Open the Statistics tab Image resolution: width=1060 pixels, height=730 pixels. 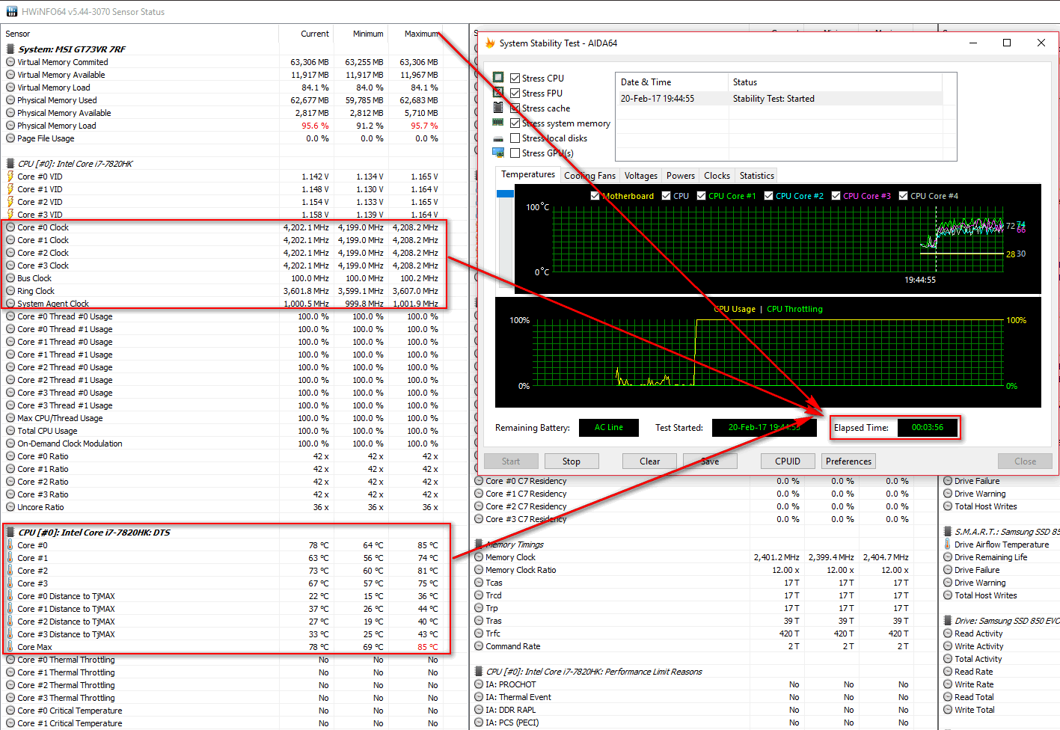click(x=757, y=176)
